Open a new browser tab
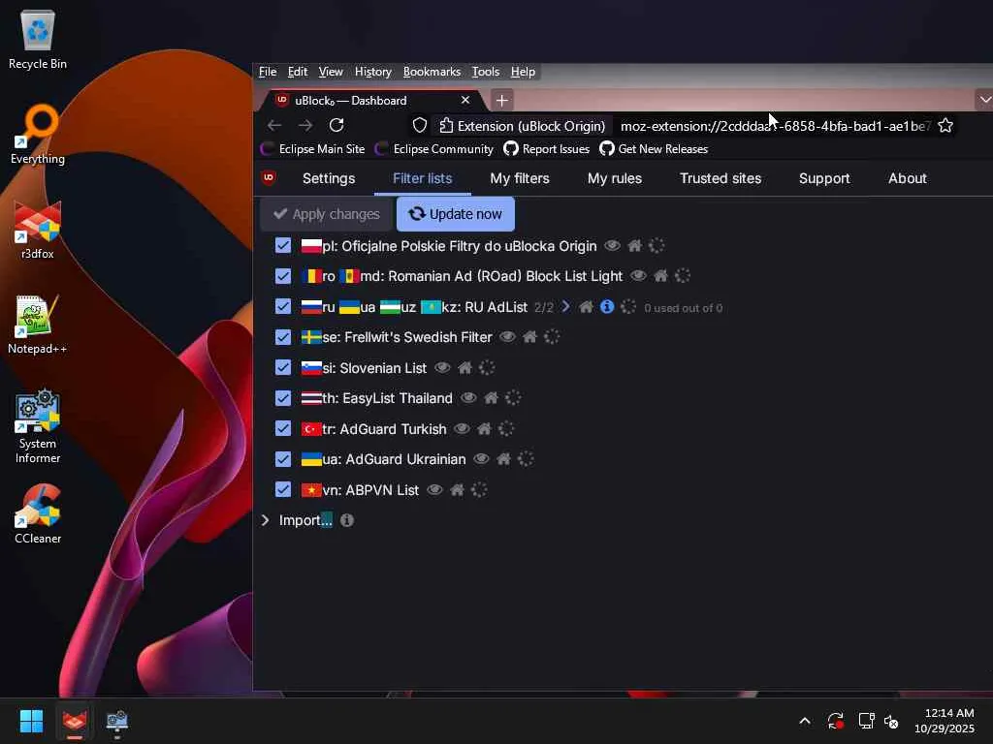Screen dimensions: 993x744 501,100
